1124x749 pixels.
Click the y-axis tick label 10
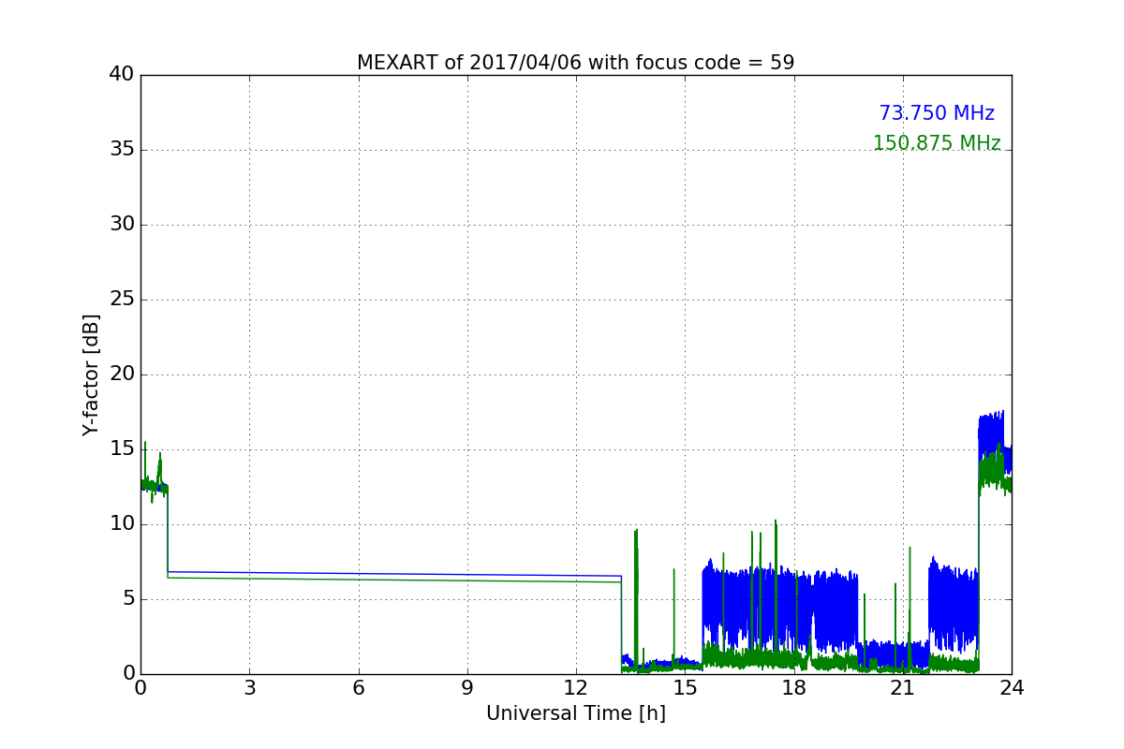coord(122,524)
